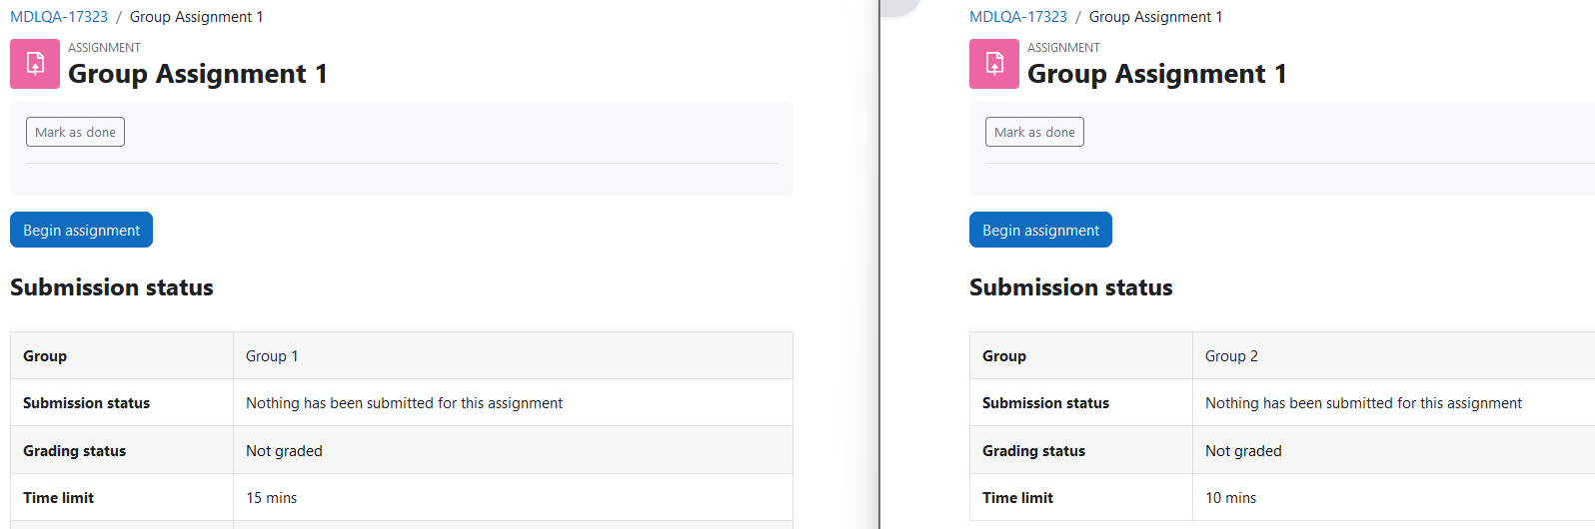This screenshot has height=529, width=1595.
Task: Click Mark as done in right window
Action: pos(1034,132)
